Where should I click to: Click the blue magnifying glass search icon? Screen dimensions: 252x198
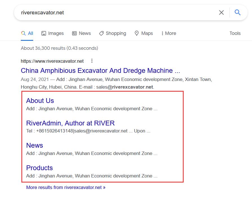click(x=238, y=12)
